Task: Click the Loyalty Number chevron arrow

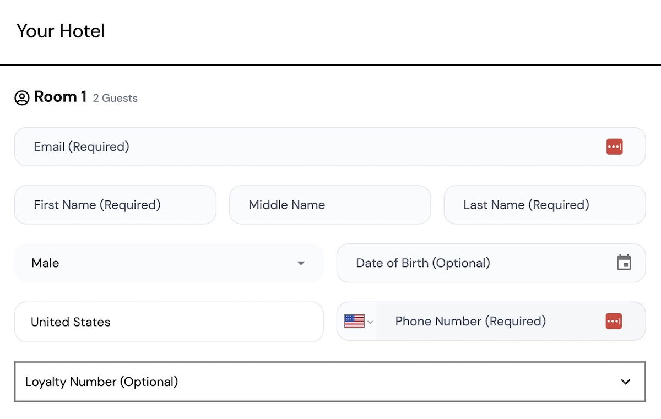Action: point(625,382)
